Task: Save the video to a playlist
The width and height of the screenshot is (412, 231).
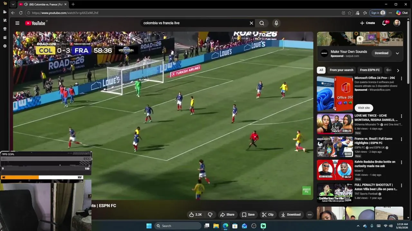Action: 248,215
